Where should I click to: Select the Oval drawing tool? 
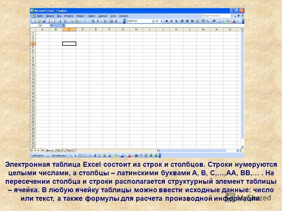[85, 155]
